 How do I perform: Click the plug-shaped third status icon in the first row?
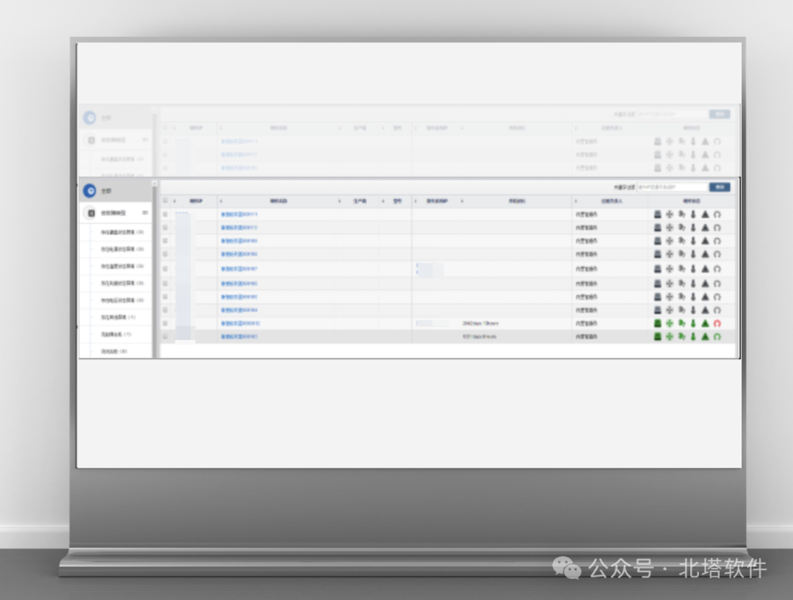click(x=681, y=214)
